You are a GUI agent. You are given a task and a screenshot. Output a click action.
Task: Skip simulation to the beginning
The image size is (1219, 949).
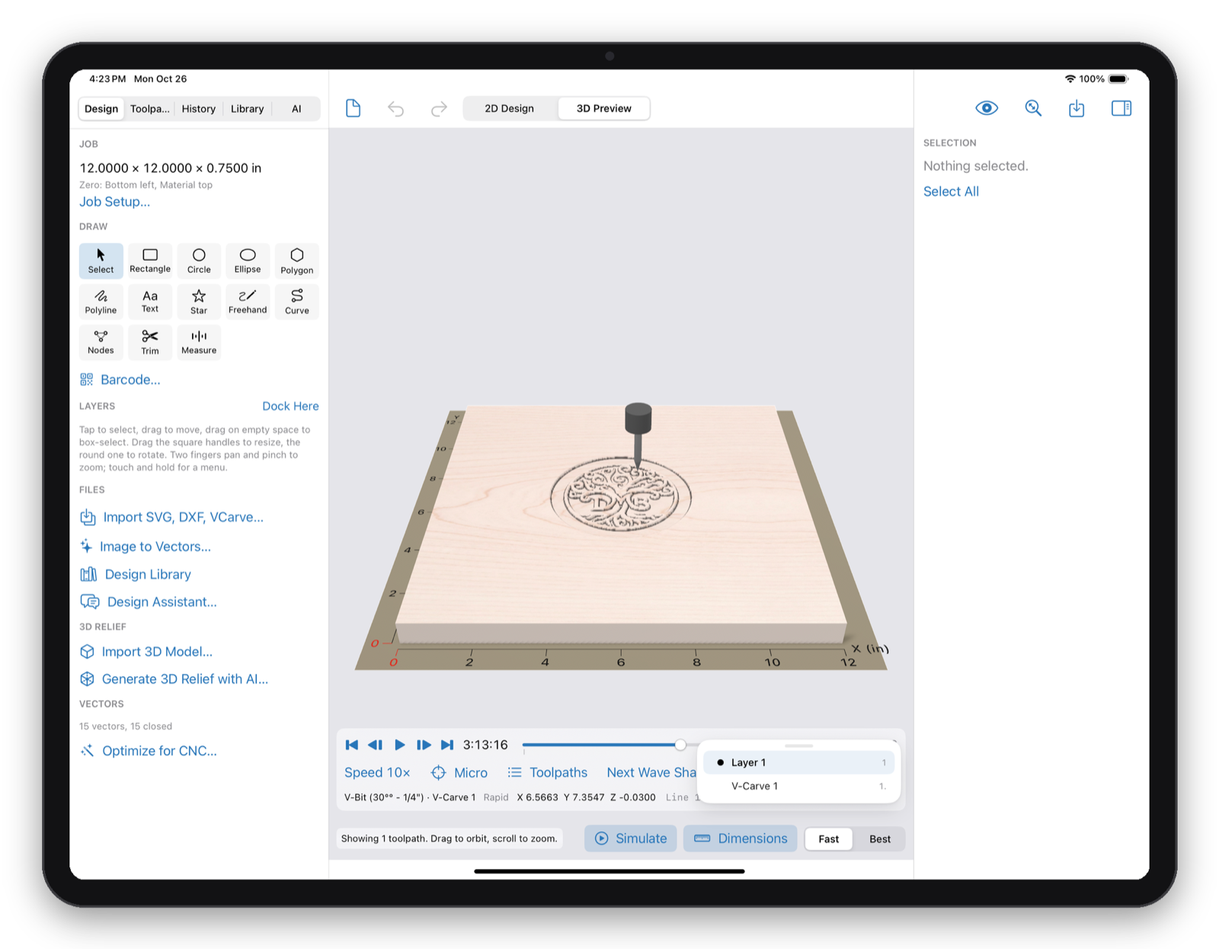coord(352,745)
